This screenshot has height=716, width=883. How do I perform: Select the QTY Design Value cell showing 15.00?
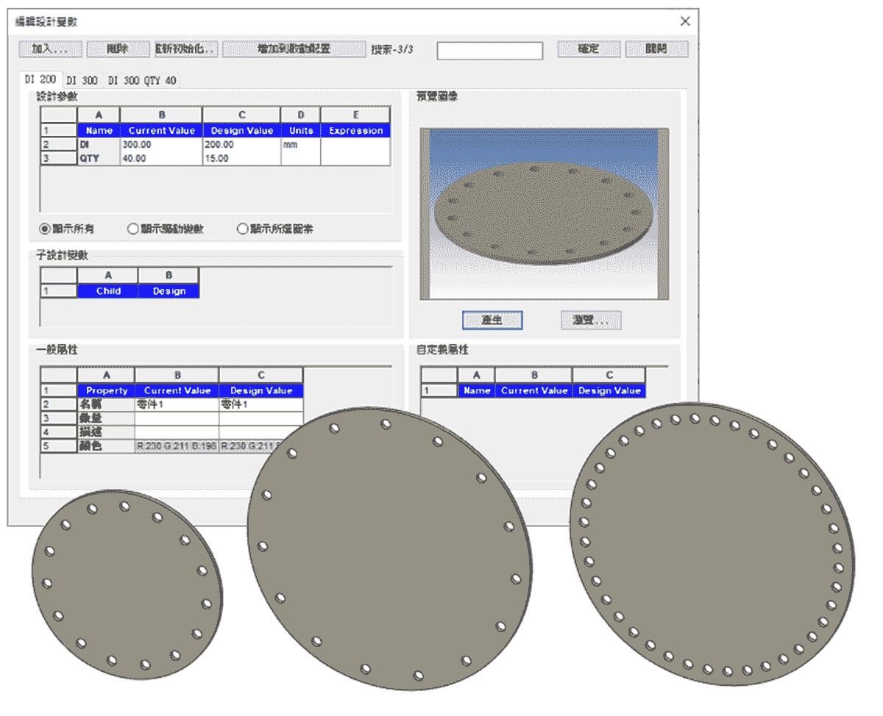coord(241,158)
